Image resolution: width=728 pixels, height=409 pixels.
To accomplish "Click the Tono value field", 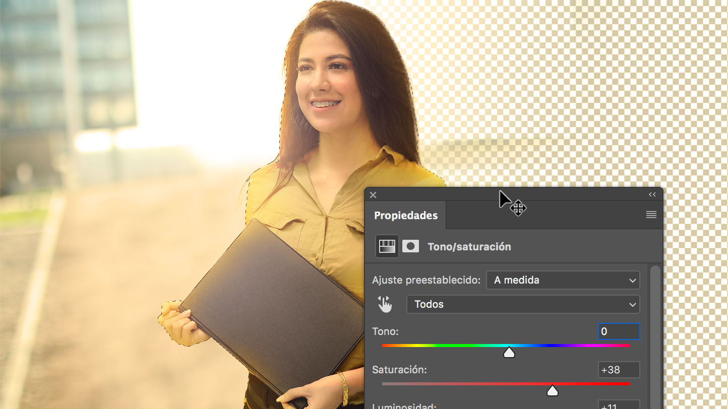I will pyautogui.click(x=619, y=331).
